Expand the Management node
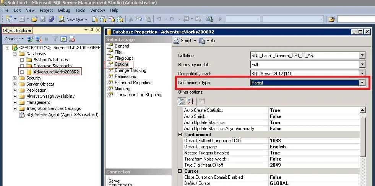 (x=15, y=102)
